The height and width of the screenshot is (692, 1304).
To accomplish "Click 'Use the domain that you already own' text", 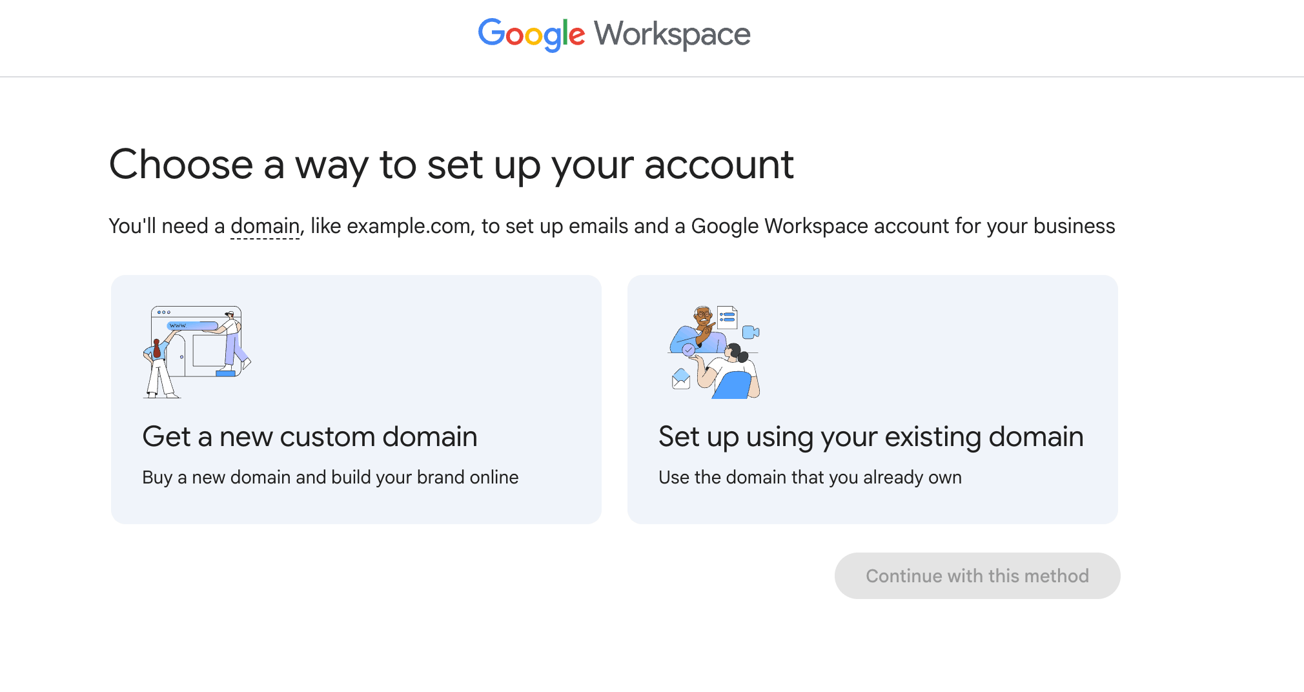I will pos(810,477).
